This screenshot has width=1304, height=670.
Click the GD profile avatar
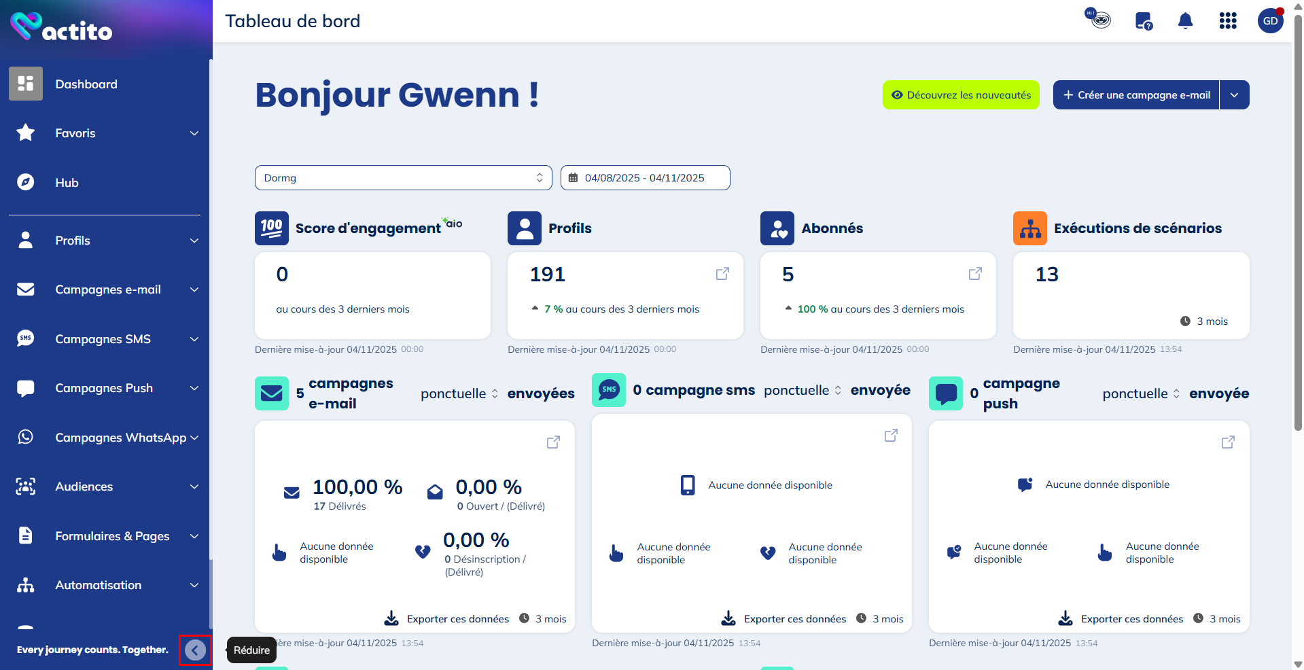click(x=1270, y=20)
